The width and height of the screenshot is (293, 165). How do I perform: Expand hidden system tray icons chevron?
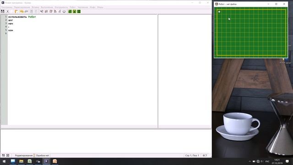coord(250,161)
